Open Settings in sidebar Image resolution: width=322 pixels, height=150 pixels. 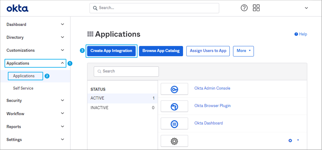tap(14, 139)
